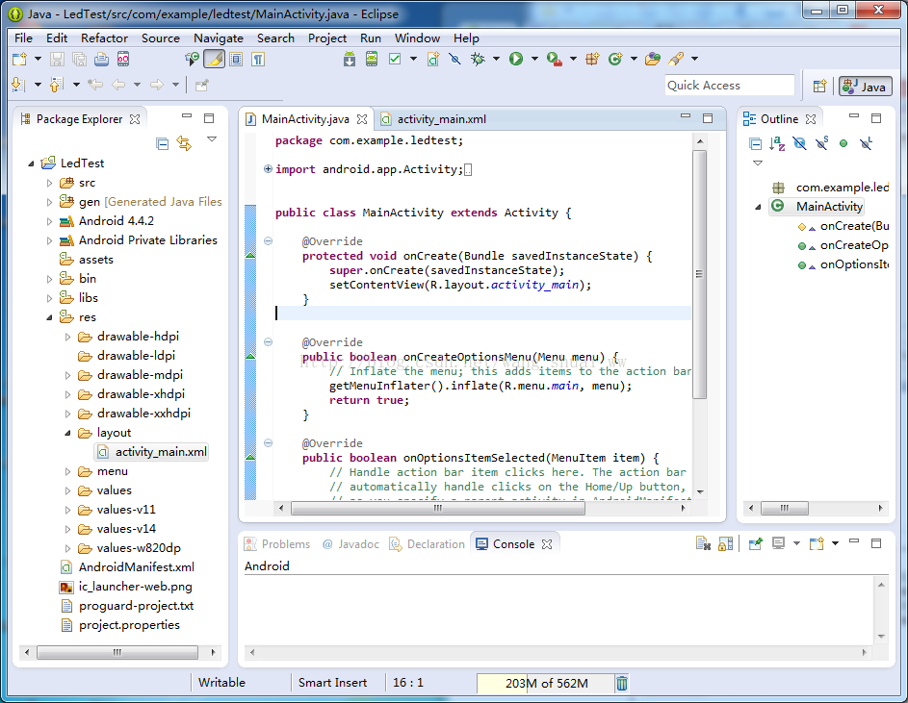Viewport: 908px width, 703px height.
Task: Click the Save icon in toolbar
Action: pyautogui.click(x=57, y=59)
